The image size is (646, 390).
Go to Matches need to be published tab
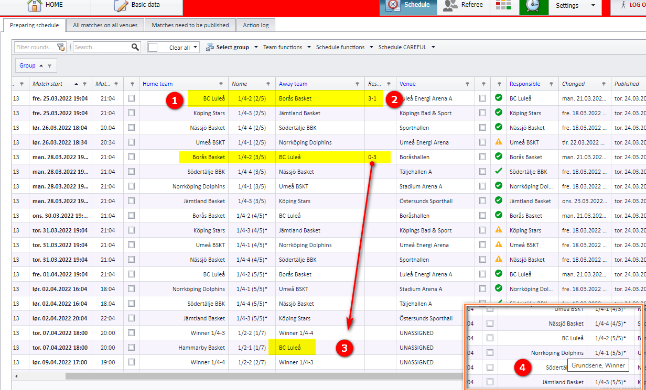(190, 25)
